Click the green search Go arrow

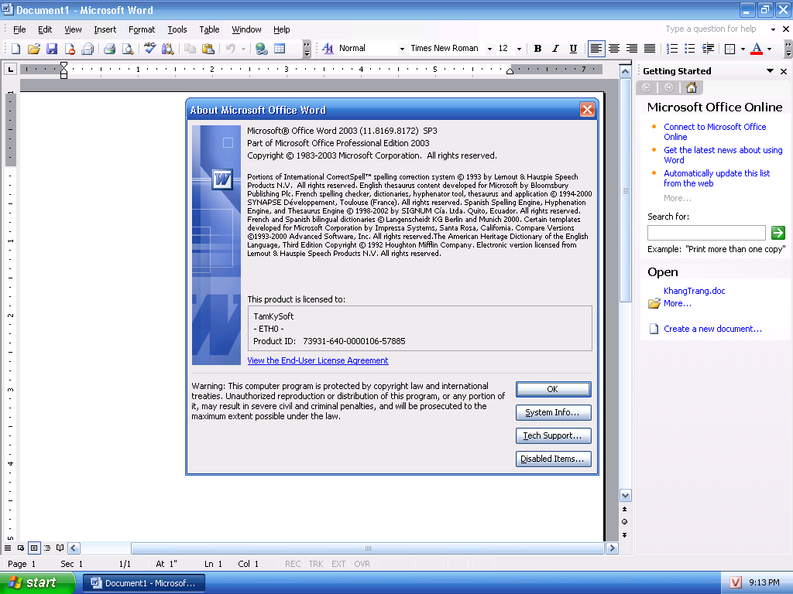[x=778, y=232]
